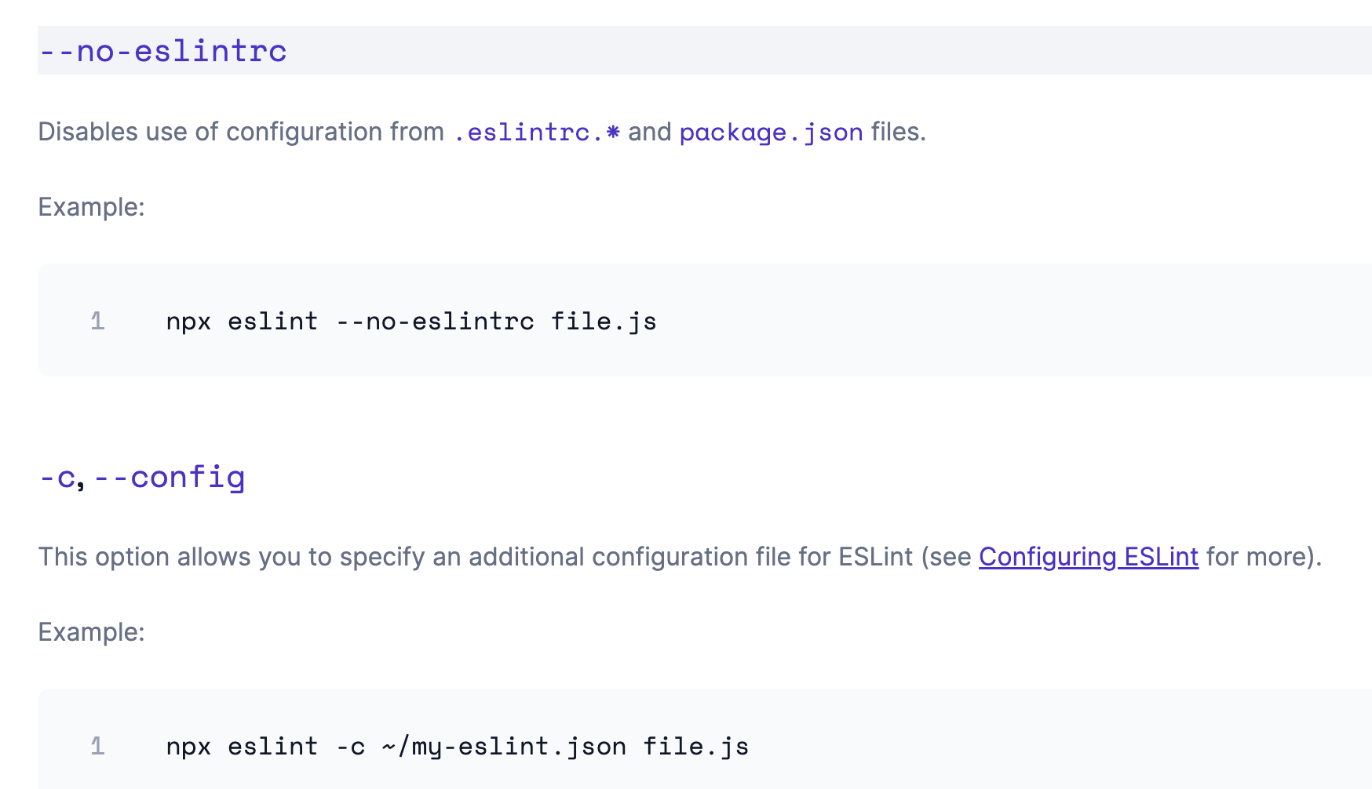The width and height of the screenshot is (1372, 789).
Task: Click the 'Example:' label under --config
Action: click(x=91, y=632)
